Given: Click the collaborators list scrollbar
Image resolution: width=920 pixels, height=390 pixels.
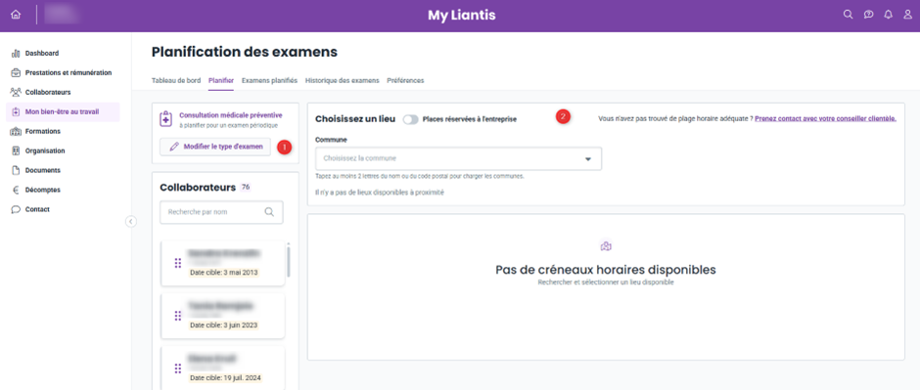Looking at the screenshot, I should click(x=288, y=261).
